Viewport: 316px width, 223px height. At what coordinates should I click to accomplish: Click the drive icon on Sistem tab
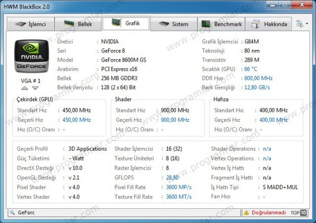click(x=164, y=24)
